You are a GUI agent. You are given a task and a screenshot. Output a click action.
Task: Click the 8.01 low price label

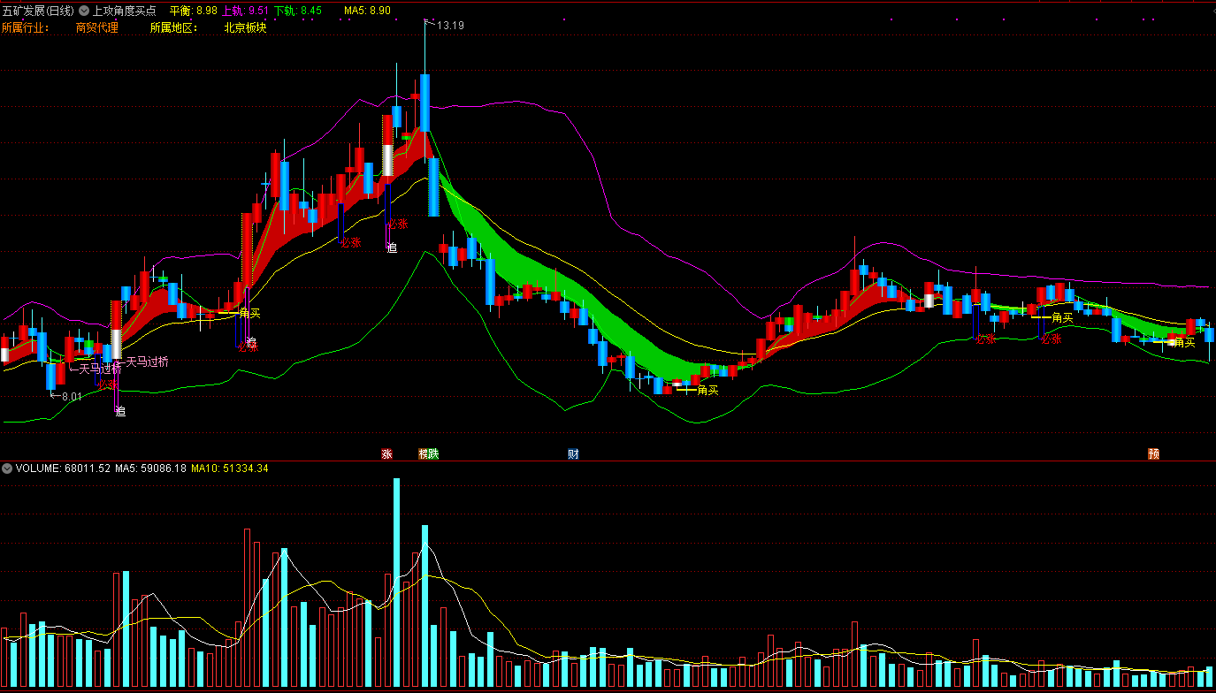tap(71, 397)
